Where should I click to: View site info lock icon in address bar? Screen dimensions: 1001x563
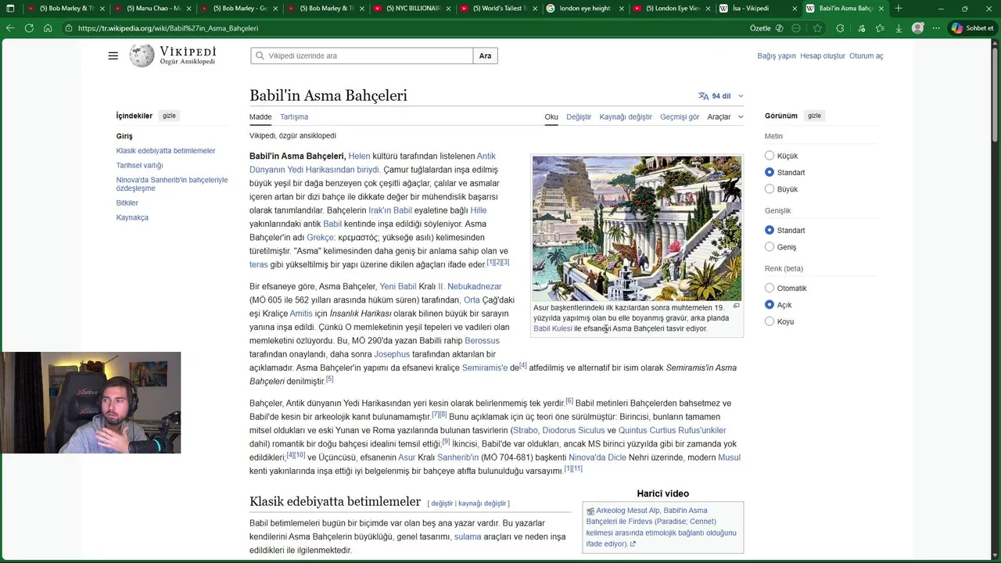point(70,28)
